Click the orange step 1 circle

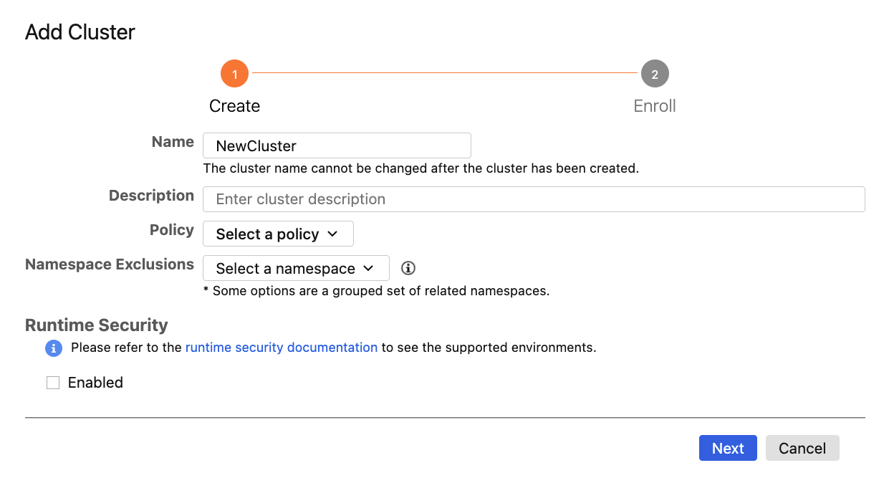pyautogui.click(x=234, y=74)
